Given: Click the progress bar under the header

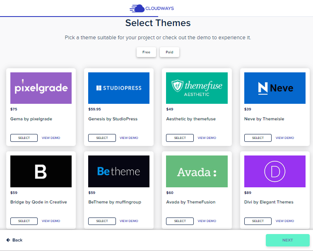Looking at the screenshot, I should tap(156, 17).
